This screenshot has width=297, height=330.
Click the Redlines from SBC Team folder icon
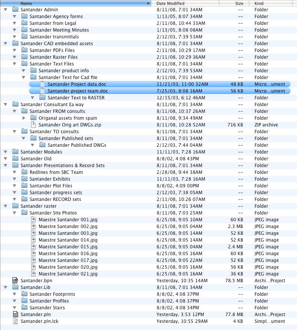[24, 172]
